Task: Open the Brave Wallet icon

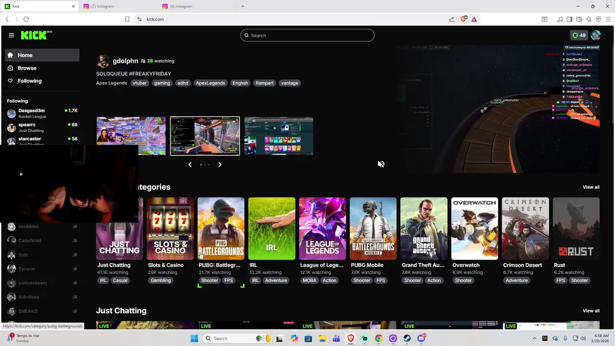Action: pyautogui.click(x=579, y=19)
